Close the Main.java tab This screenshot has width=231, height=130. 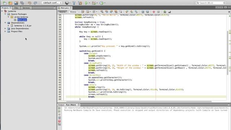pyautogui.click(x=71, y=8)
